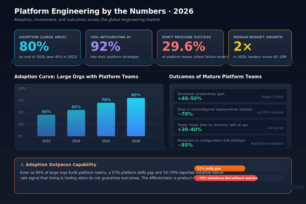This screenshot has height=204, width=306.
Task: Click the 'MEDIAN BUDGET GROWTH' card label
Action: pos(258,37)
